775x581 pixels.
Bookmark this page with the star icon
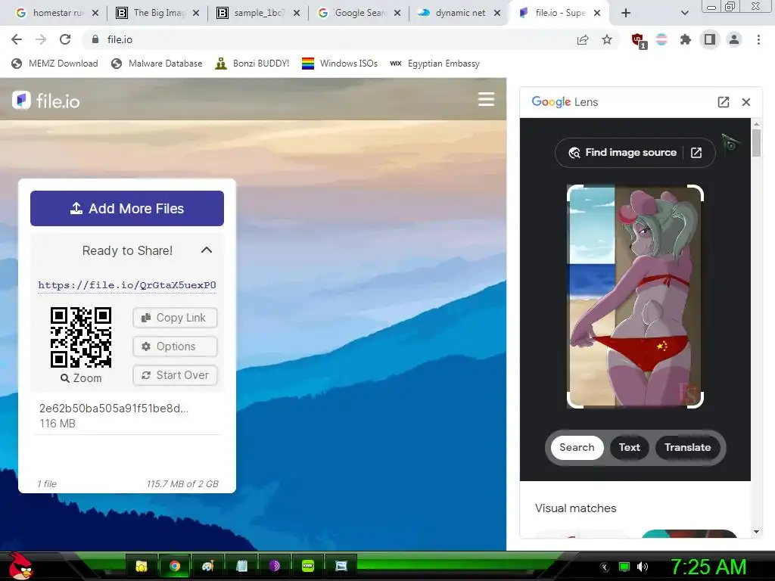607,39
